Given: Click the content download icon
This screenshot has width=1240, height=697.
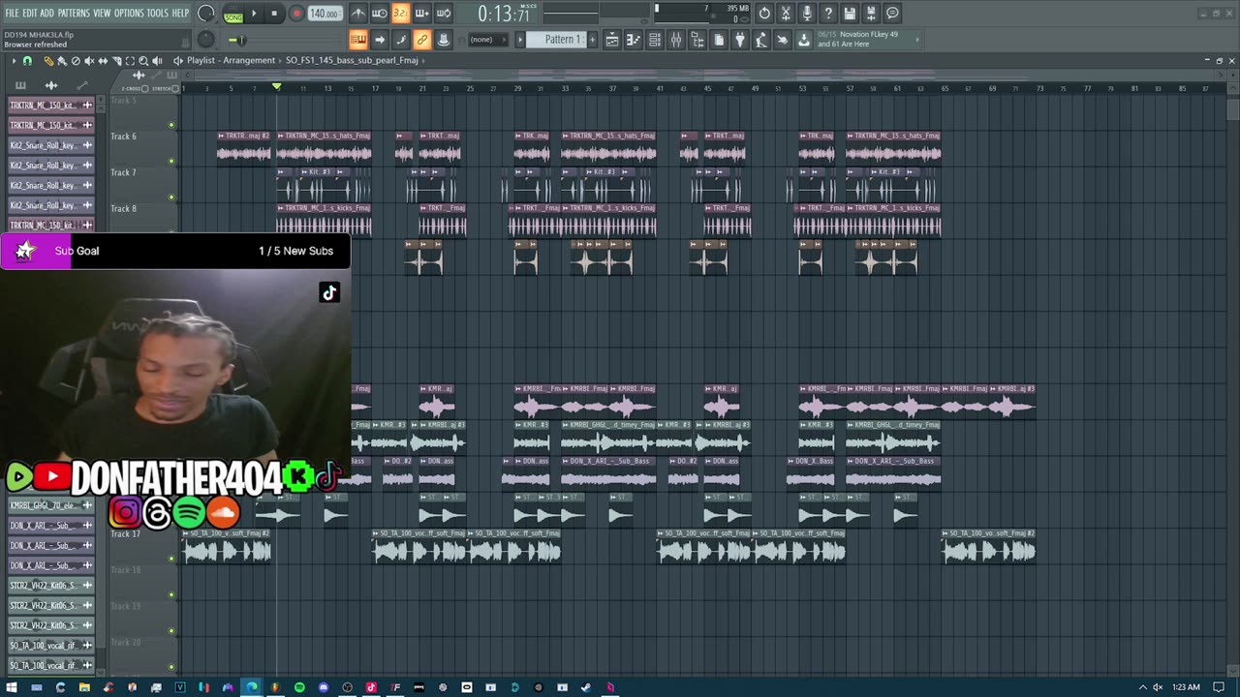Looking at the screenshot, I should [803, 40].
